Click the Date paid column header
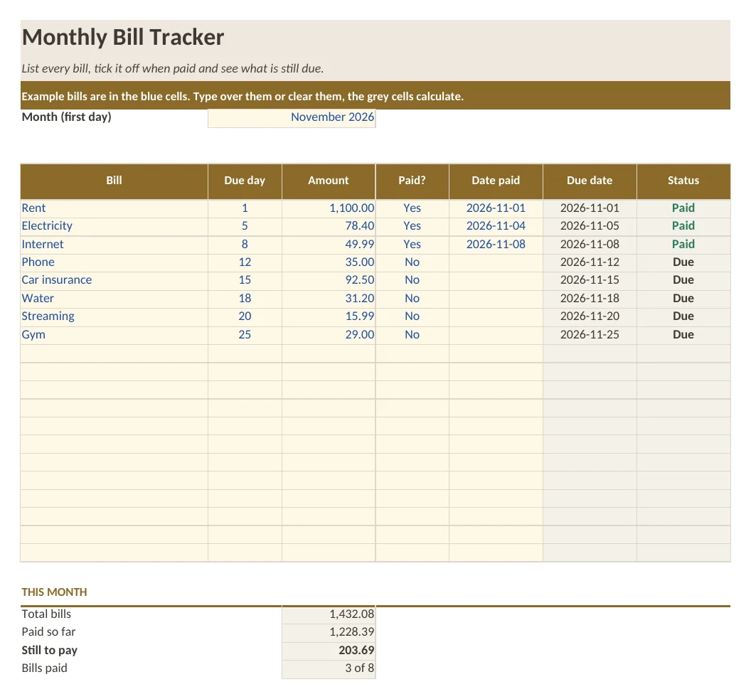Viewport: 751px width, 699px height. pos(496,181)
